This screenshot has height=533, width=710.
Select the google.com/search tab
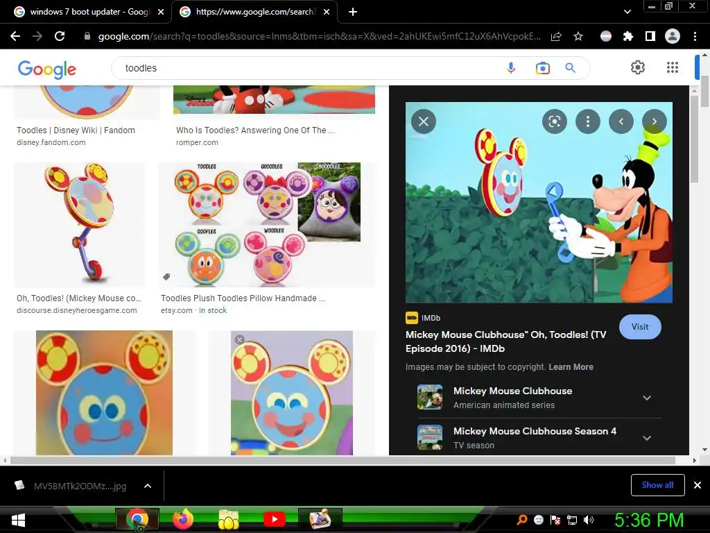(254, 12)
